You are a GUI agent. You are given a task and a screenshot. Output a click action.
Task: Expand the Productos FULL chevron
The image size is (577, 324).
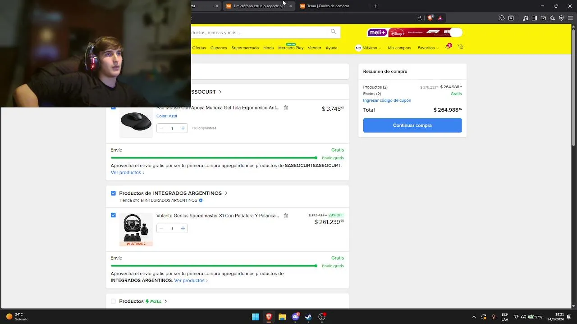(x=166, y=301)
